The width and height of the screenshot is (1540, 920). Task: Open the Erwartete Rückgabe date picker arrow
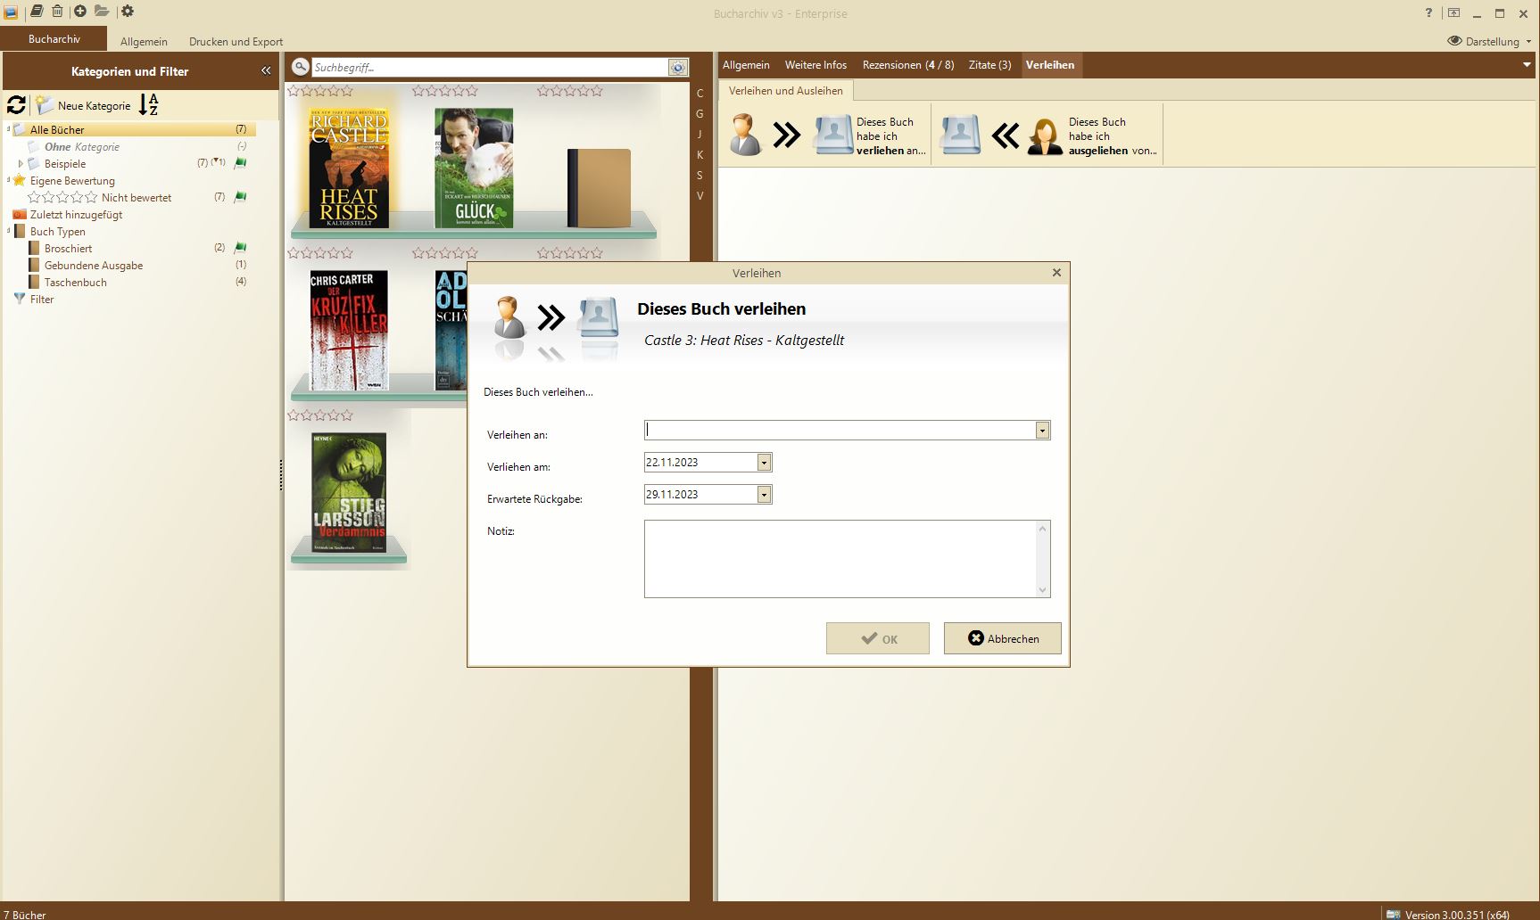[764, 495]
